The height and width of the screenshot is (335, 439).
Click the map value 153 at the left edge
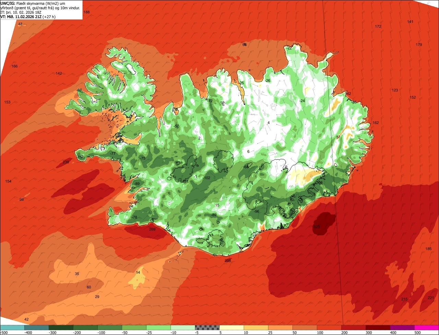(x=7, y=102)
